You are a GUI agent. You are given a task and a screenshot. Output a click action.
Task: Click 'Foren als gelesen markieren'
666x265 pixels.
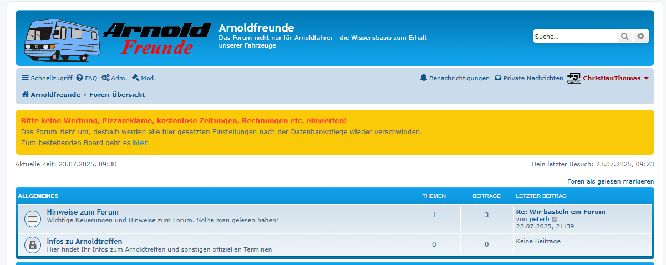coord(611,181)
